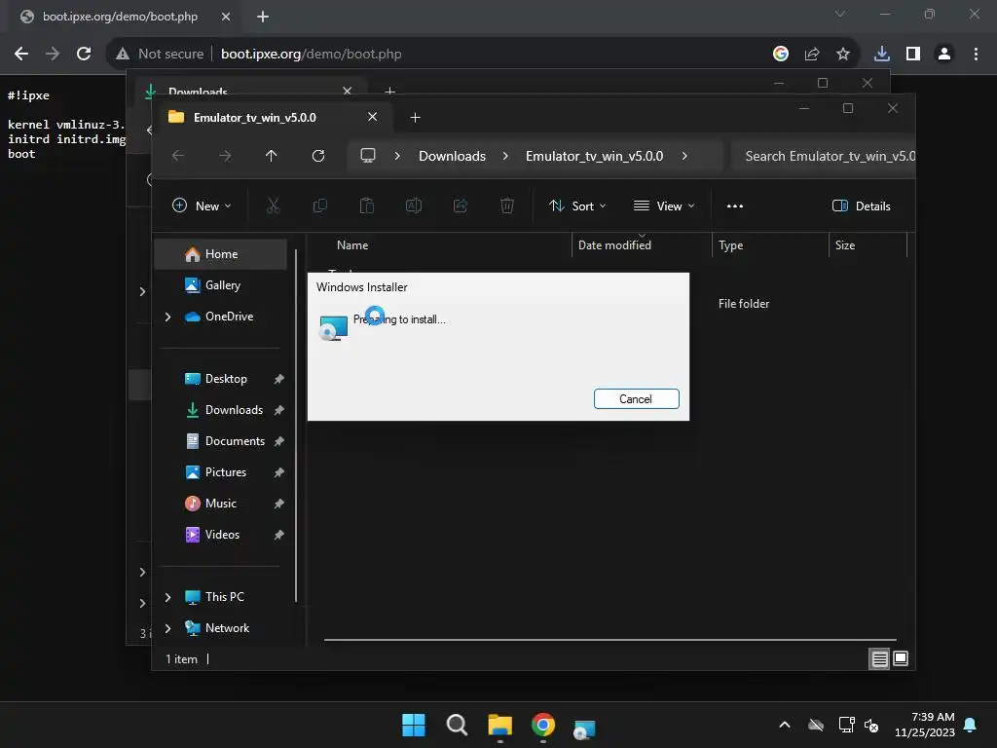Viewport: 997px width, 748px height.
Task: Select Downloads in the address breadcrumb
Action: [x=452, y=156]
